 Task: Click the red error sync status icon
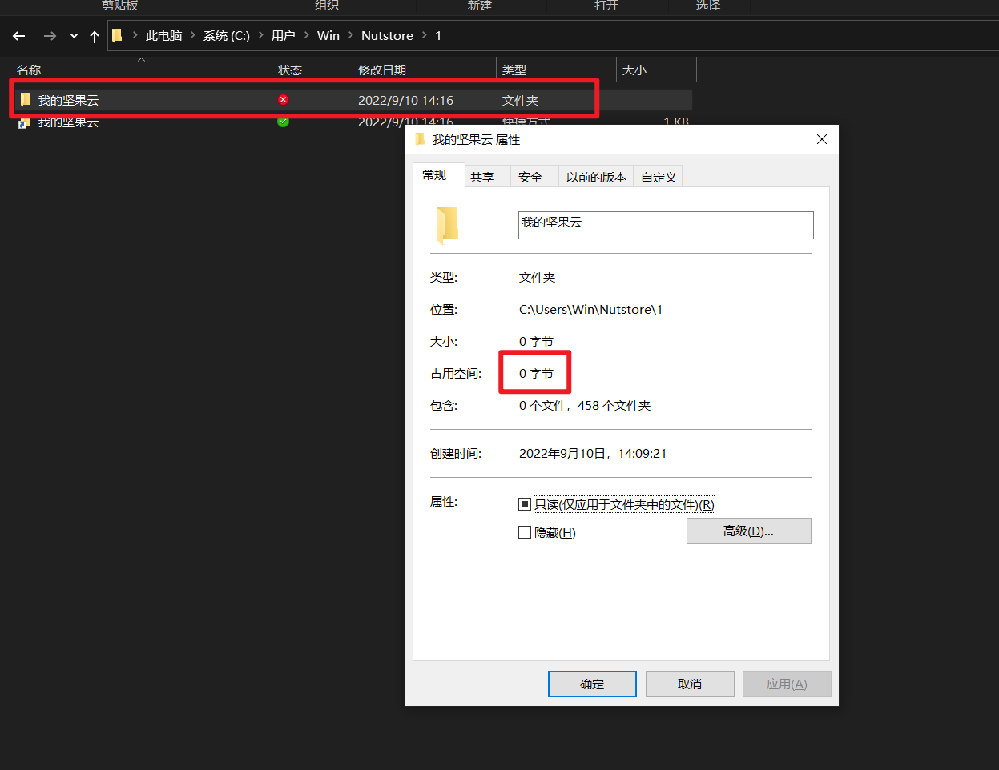pos(283,99)
